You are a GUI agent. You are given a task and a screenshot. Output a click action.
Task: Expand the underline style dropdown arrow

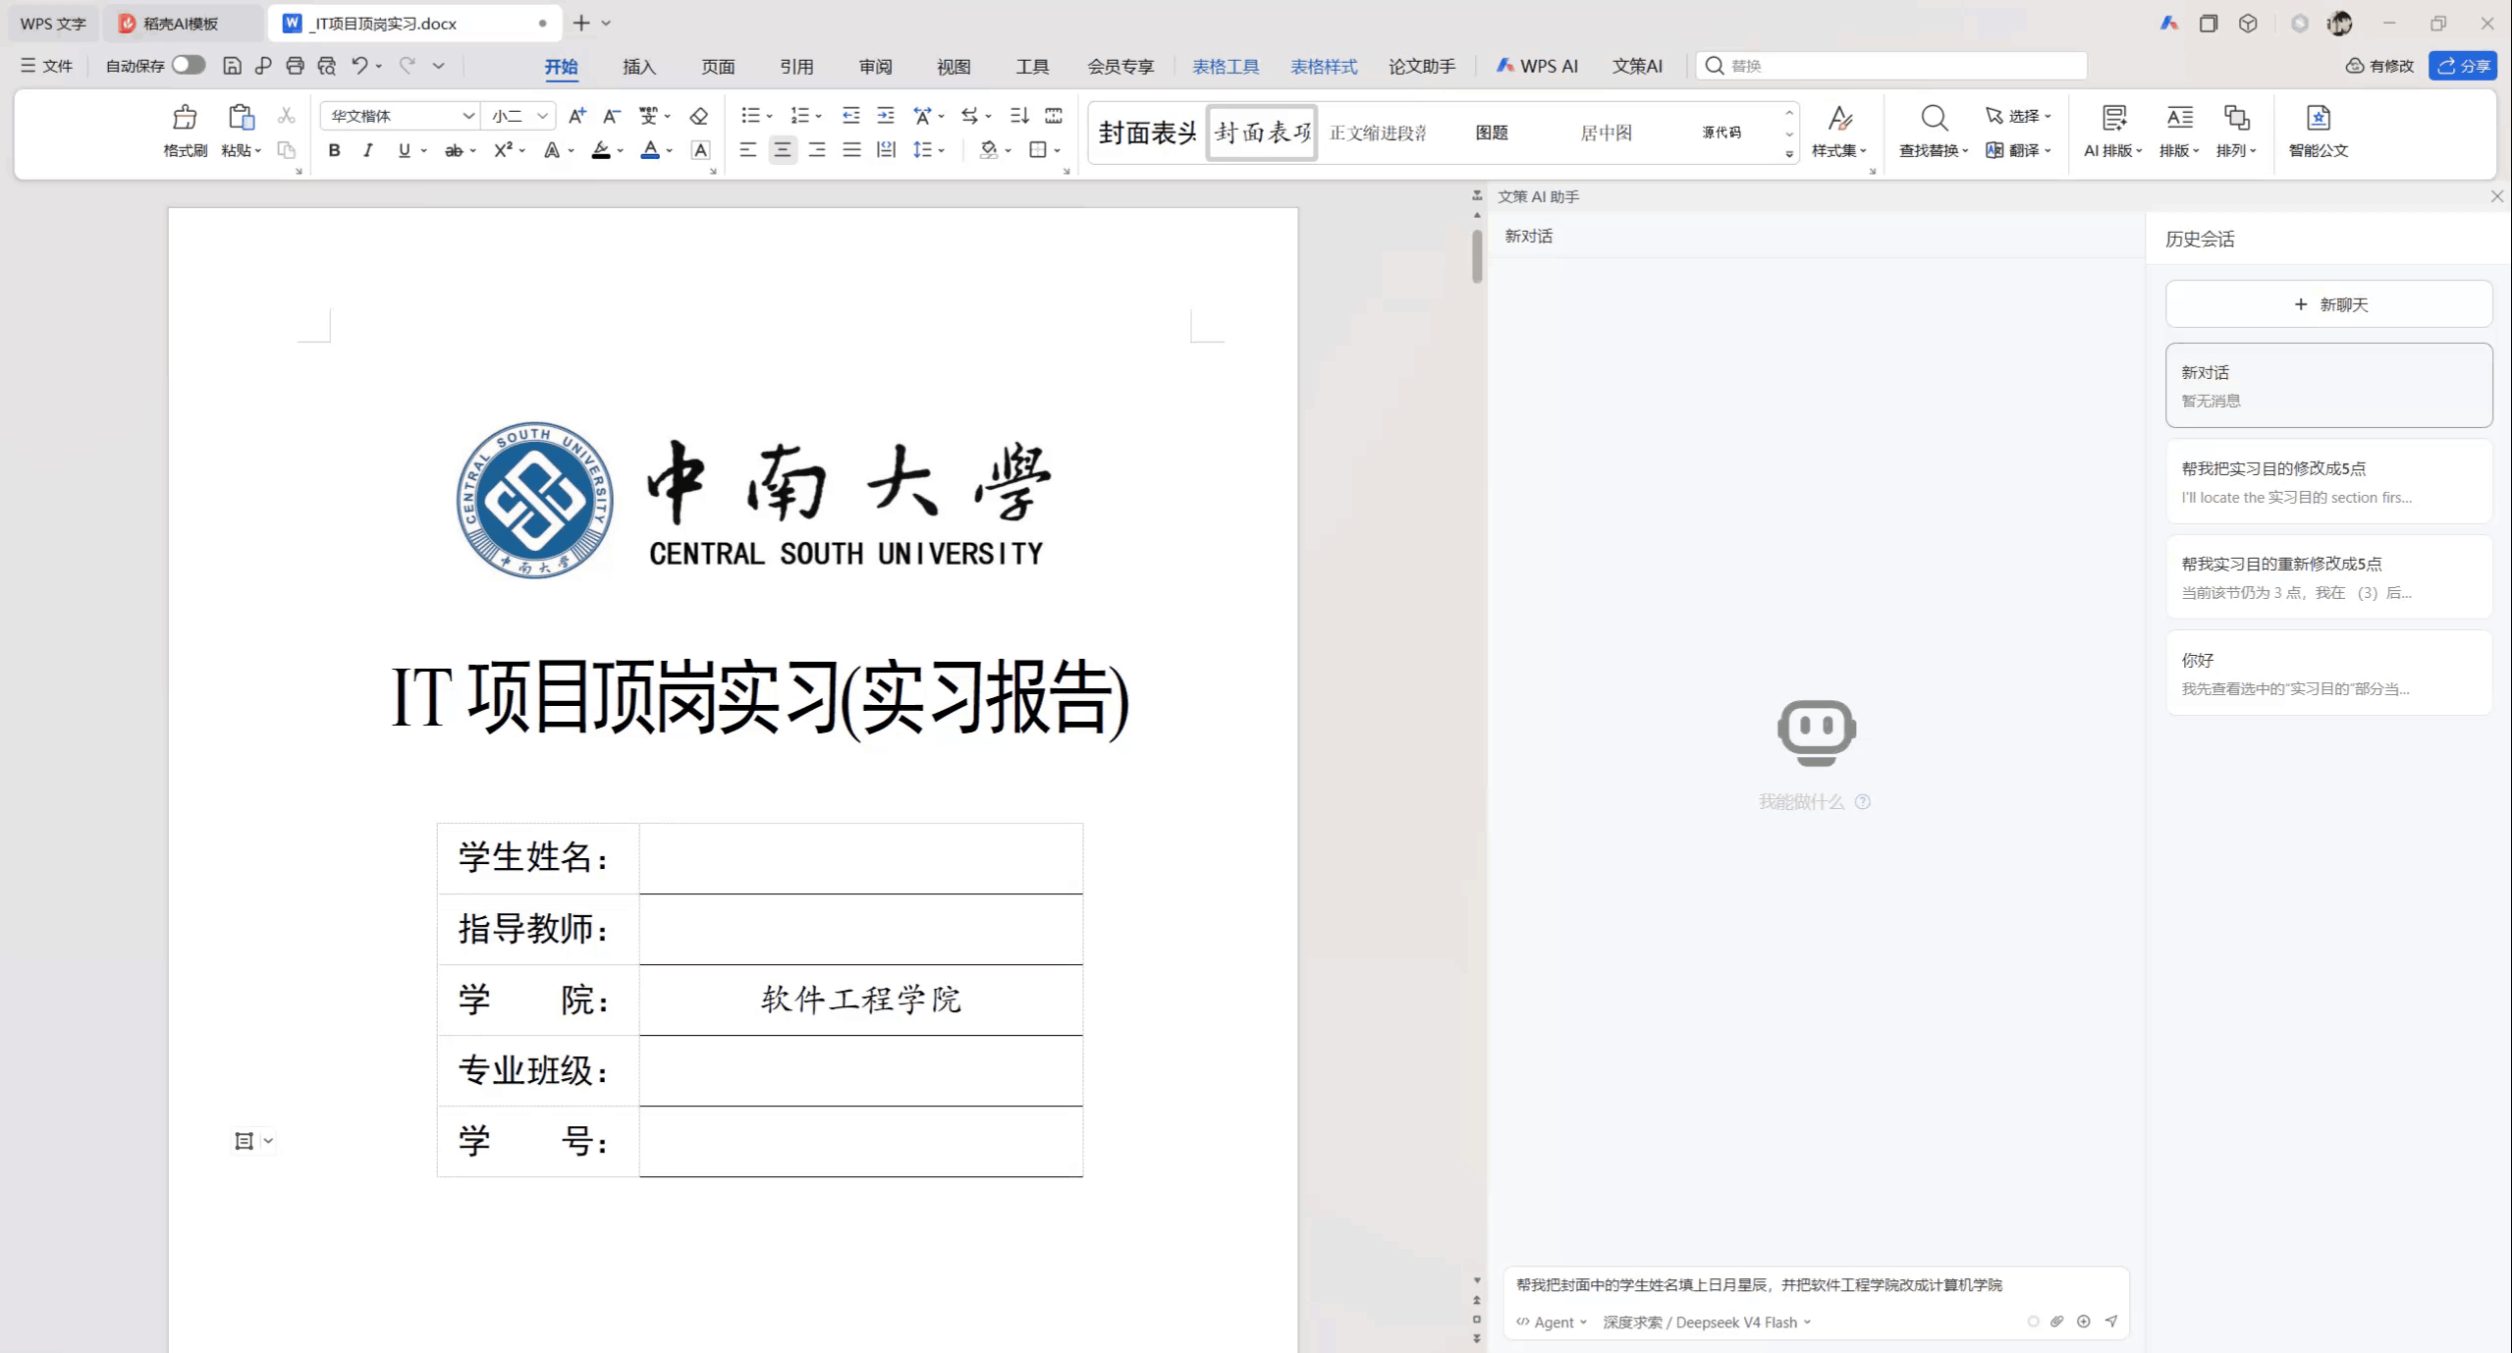tap(424, 150)
